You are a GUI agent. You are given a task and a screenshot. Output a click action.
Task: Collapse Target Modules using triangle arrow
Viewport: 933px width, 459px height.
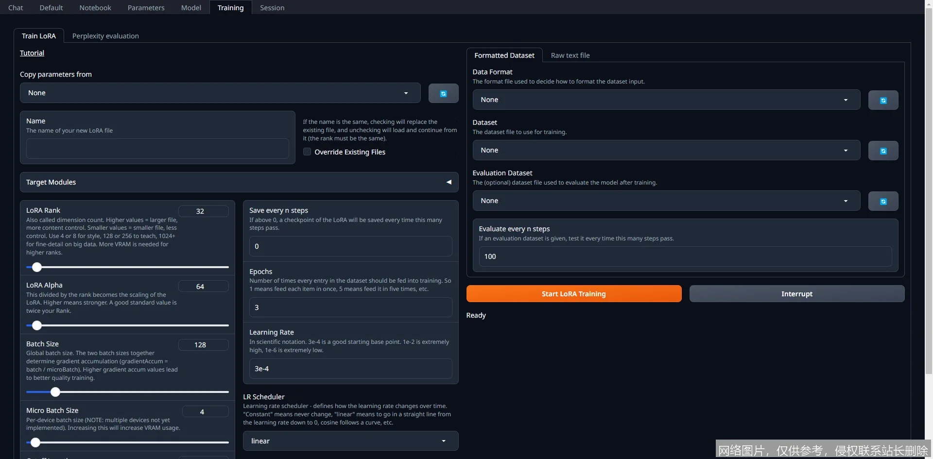[x=449, y=182]
